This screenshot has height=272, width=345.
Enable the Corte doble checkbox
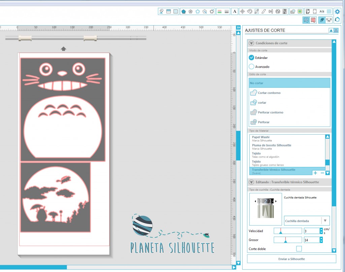coord(299,249)
